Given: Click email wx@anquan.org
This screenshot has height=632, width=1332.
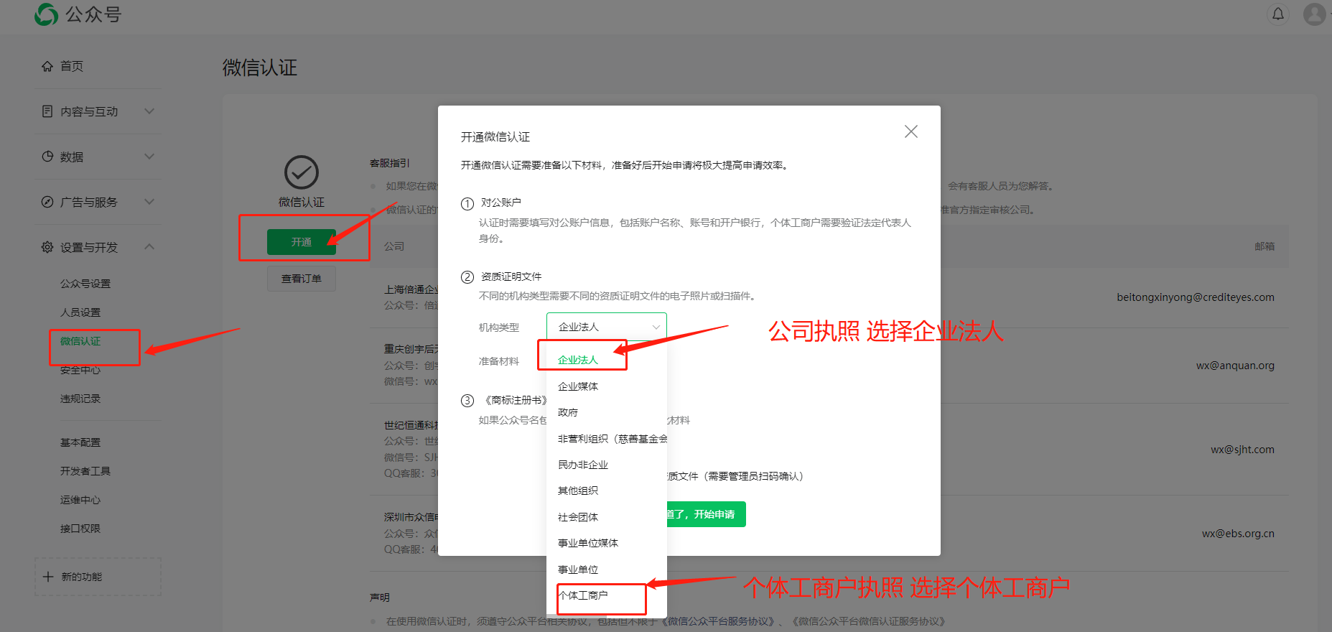Looking at the screenshot, I should pyautogui.click(x=1235, y=366).
